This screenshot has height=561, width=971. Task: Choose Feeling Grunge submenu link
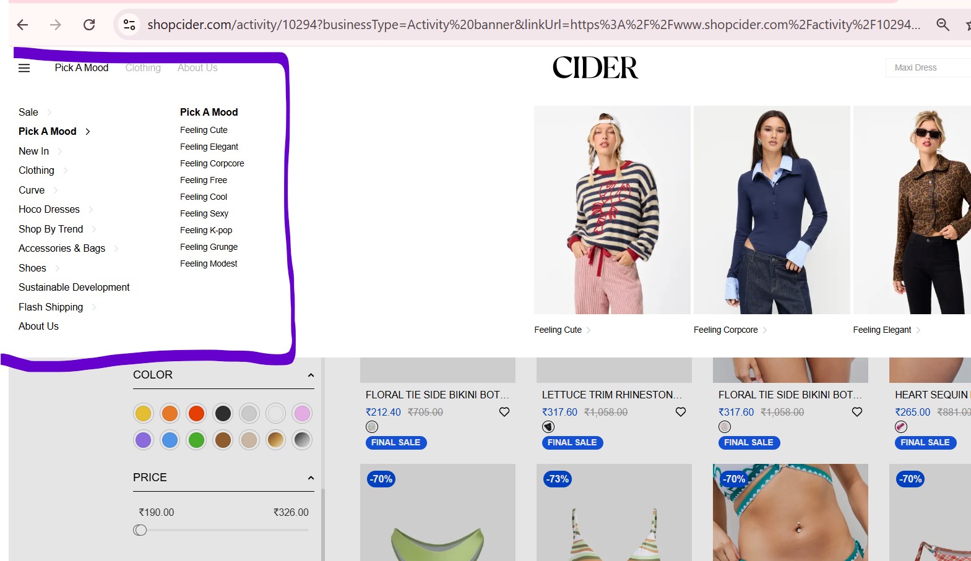[209, 247]
